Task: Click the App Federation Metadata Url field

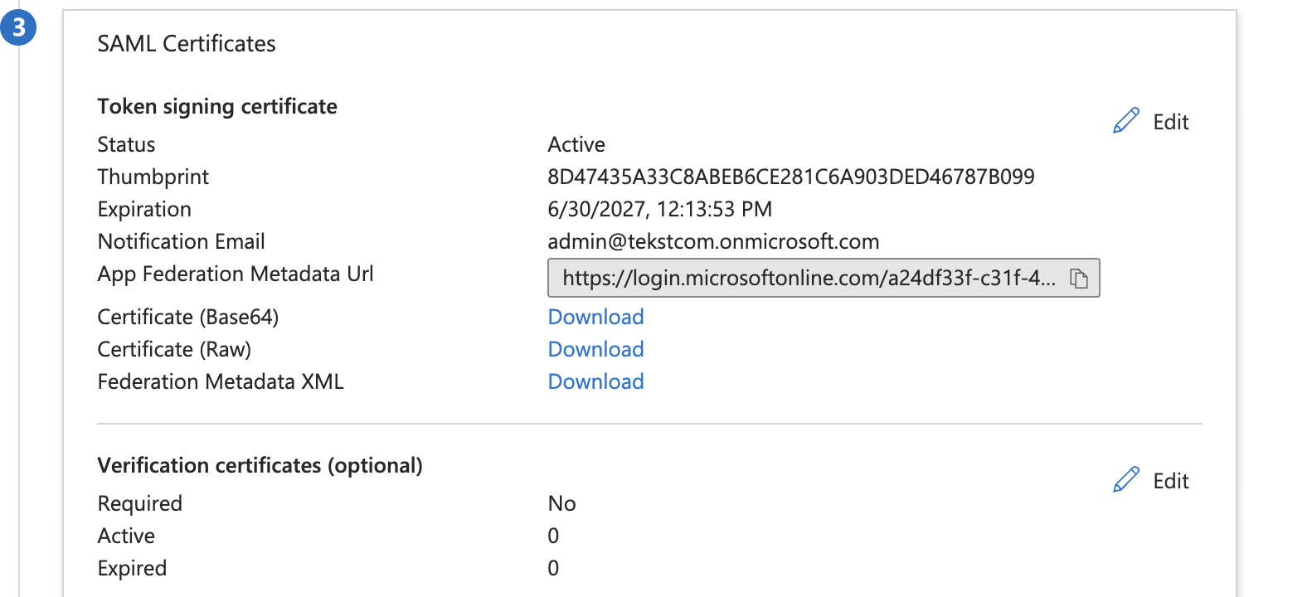Action: click(824, 278)
